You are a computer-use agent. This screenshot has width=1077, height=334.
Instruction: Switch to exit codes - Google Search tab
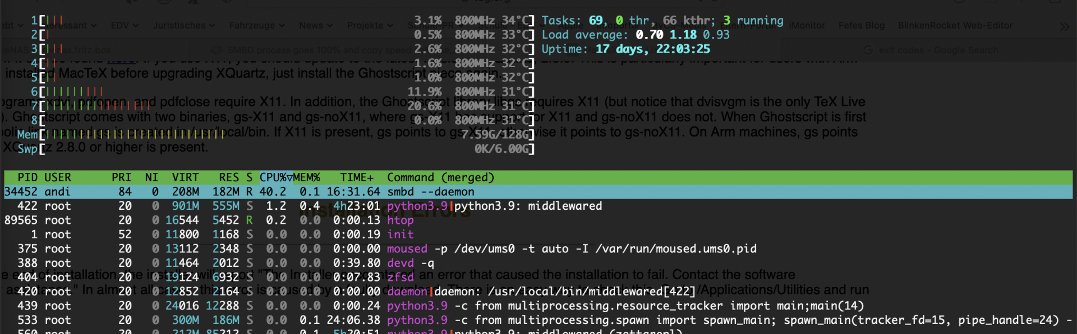tap(938, 50)
